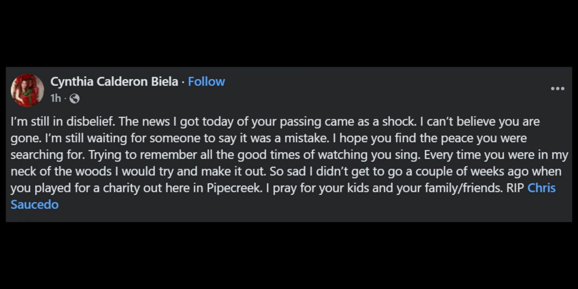Follow Cynthia Calderon Biela

pos(206,82)
